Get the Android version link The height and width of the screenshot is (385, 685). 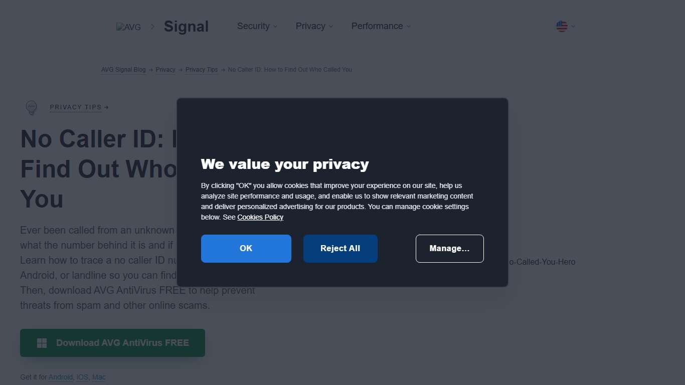tap(61, 377)
